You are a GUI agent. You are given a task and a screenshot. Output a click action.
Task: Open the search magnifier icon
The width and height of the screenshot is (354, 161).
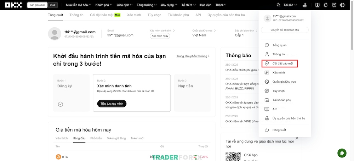pyautogui.click(x=278, y=5)
